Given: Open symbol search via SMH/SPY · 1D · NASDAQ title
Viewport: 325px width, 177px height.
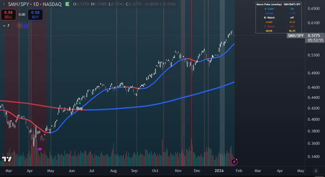Looking at the screenshot, I should tap(35, 4).
